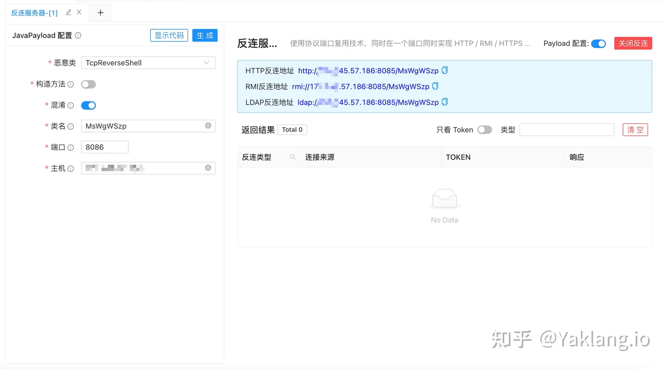Click the Total 0 badge
Image resolution: width=667 pixels, height=369 pixels.
click(x=292, y=130)
